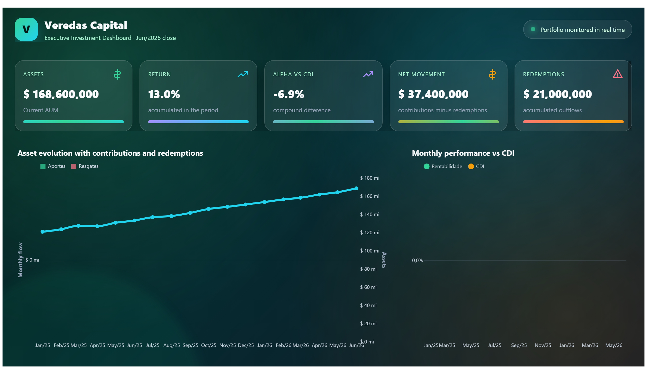Click the 'REDEMPTIONS' card label
Viewport: 647px width, 369px height.
click(543, 74)
